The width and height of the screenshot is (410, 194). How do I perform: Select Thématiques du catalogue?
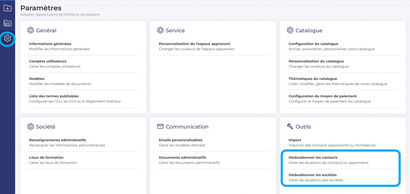coord(344,81)
